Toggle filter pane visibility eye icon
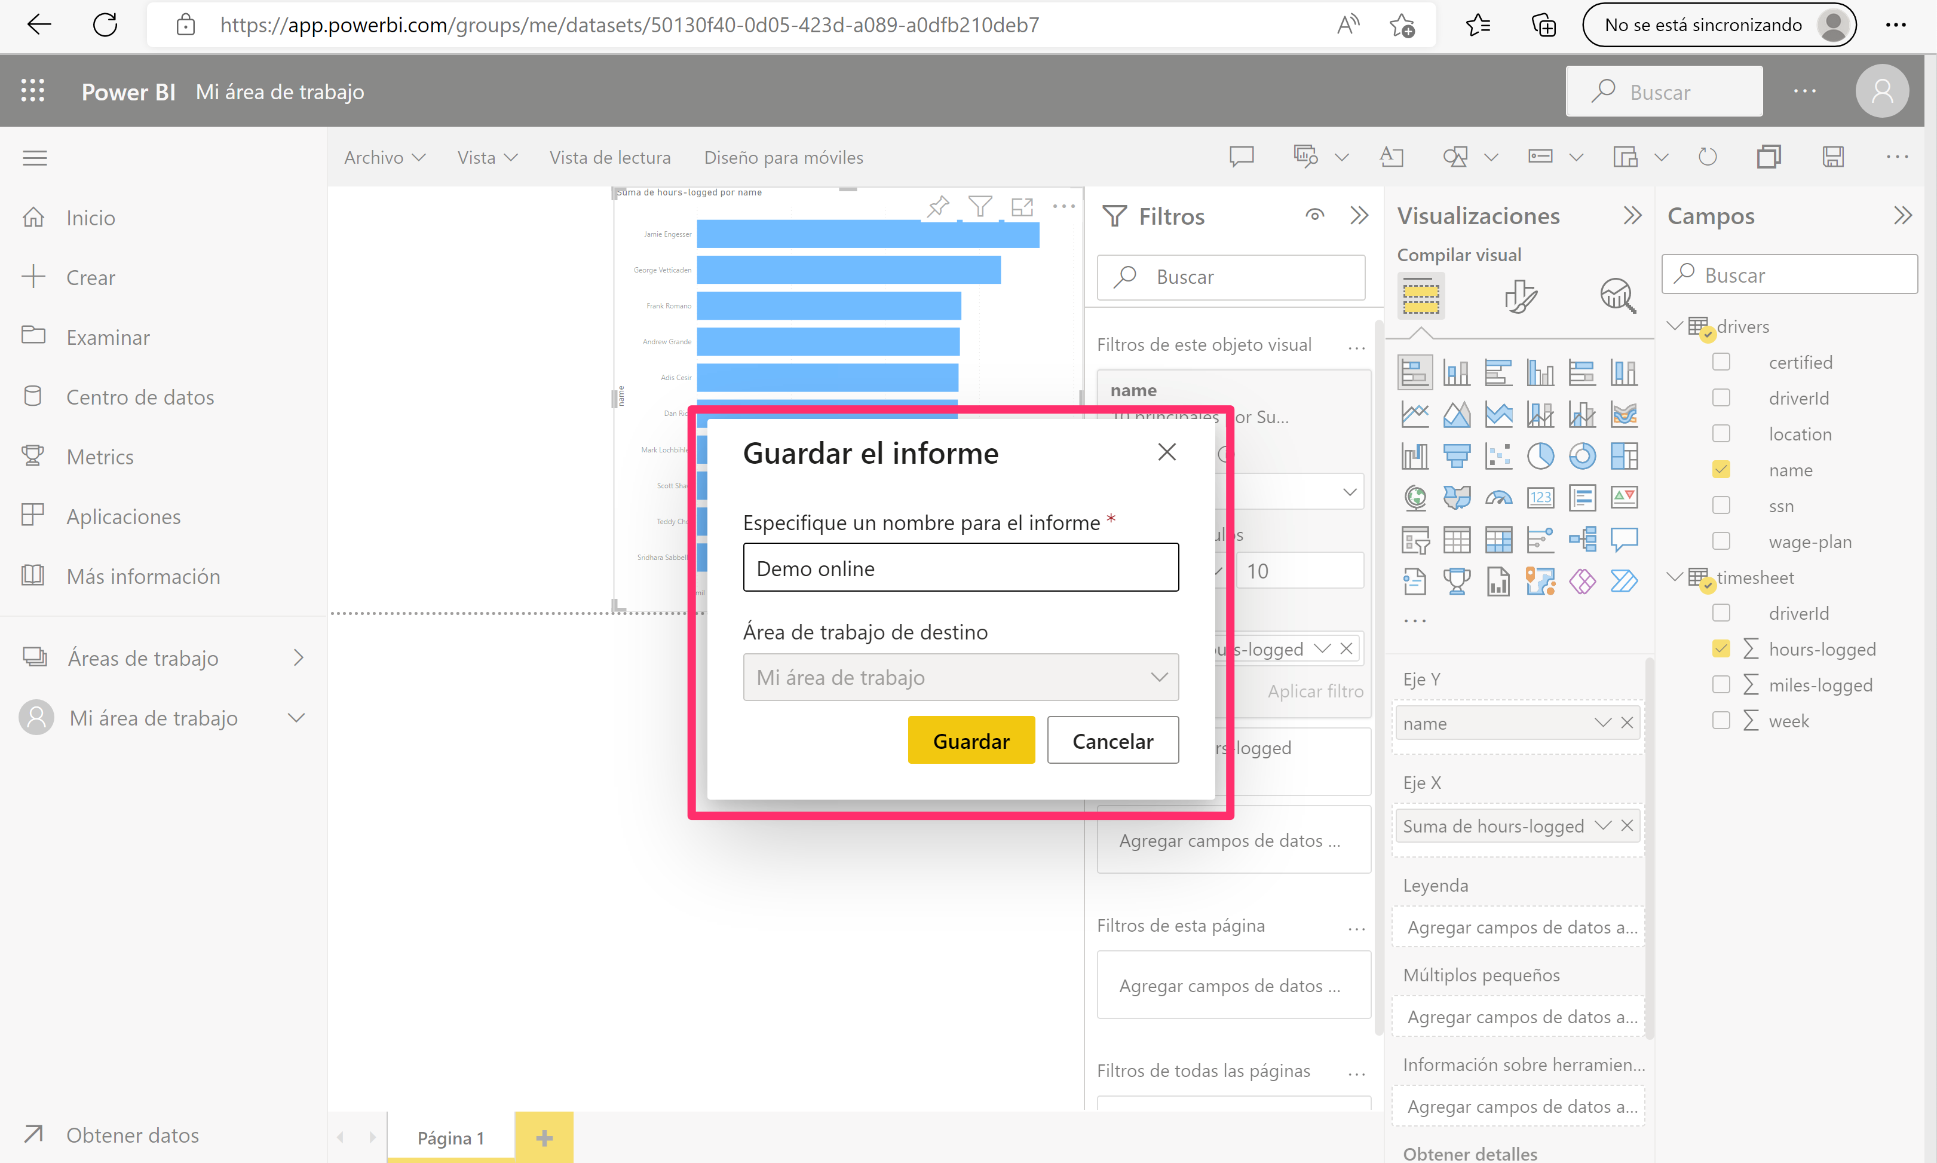 [1315, 215]
